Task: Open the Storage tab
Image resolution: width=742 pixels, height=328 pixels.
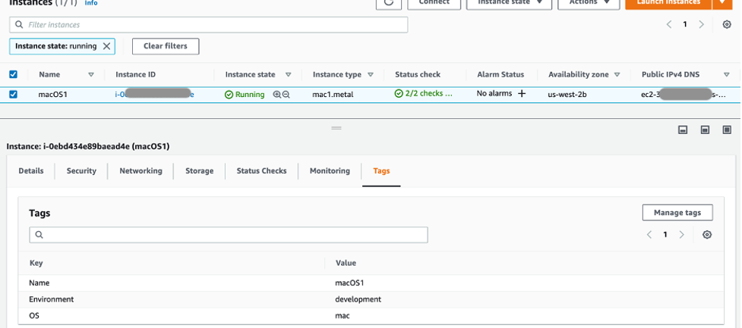Action: point(199,171)
